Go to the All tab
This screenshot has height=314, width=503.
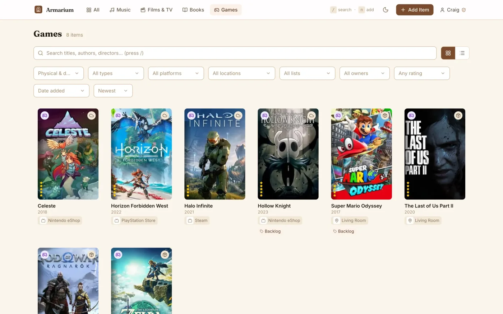coord(93,10)
